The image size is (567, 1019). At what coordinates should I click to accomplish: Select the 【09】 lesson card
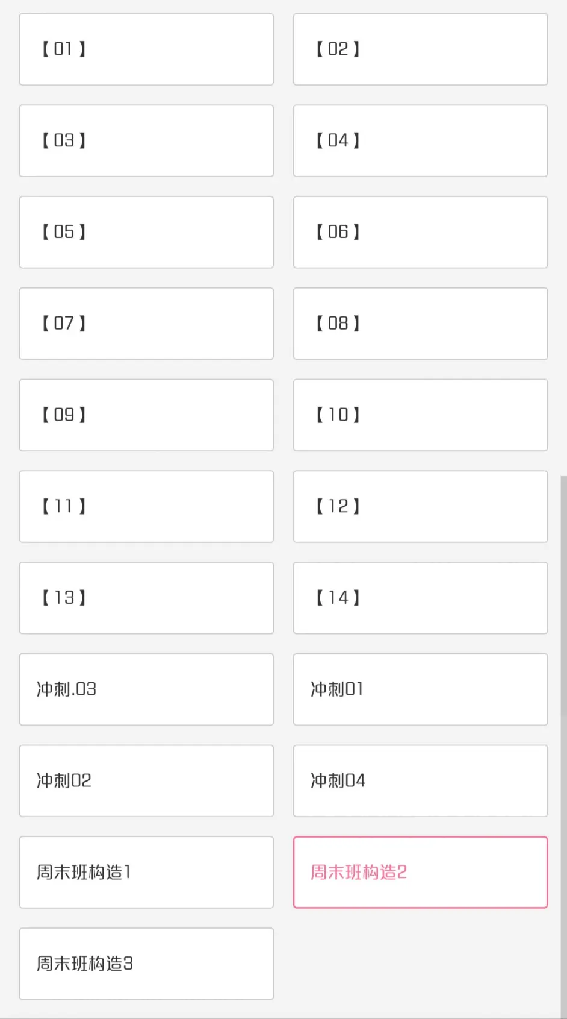pos(146,415)
